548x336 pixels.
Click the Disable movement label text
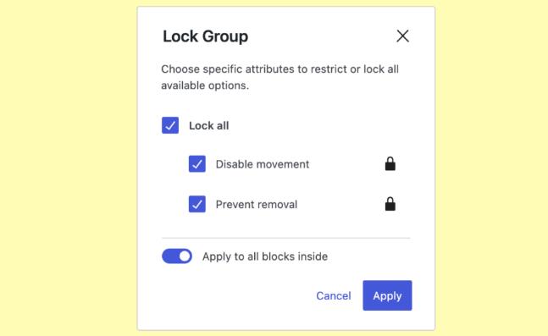point(263,164)
